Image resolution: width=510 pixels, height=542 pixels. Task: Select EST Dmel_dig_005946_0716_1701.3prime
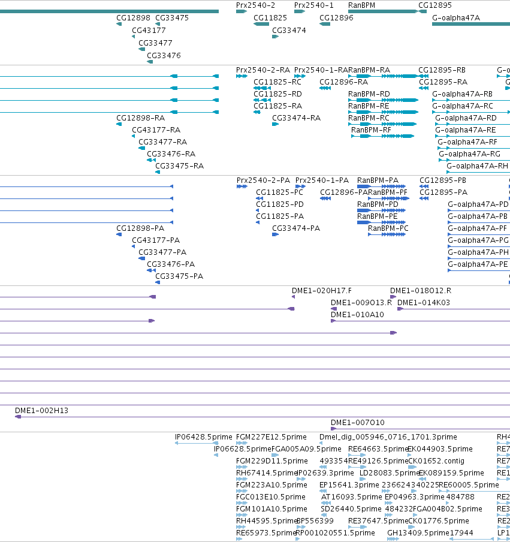[388, 437]
